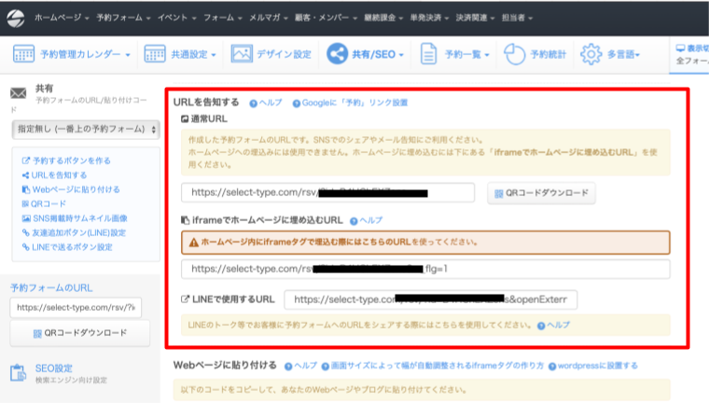Click the 多言語 gear icon
This screenshot has height=403, width=709.
click(591, 55)
